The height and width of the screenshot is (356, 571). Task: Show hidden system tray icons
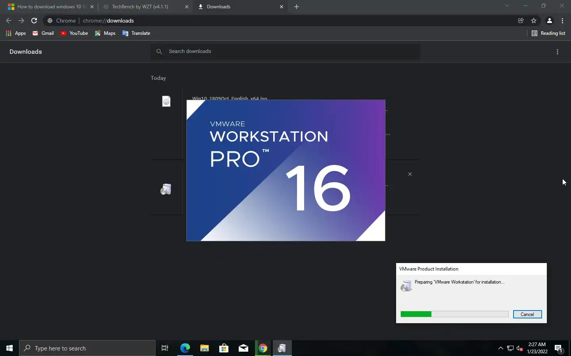(501, 348)
